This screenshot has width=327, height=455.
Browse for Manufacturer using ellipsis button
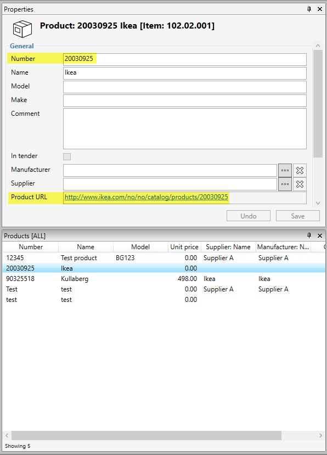click(x=285, y=170)
